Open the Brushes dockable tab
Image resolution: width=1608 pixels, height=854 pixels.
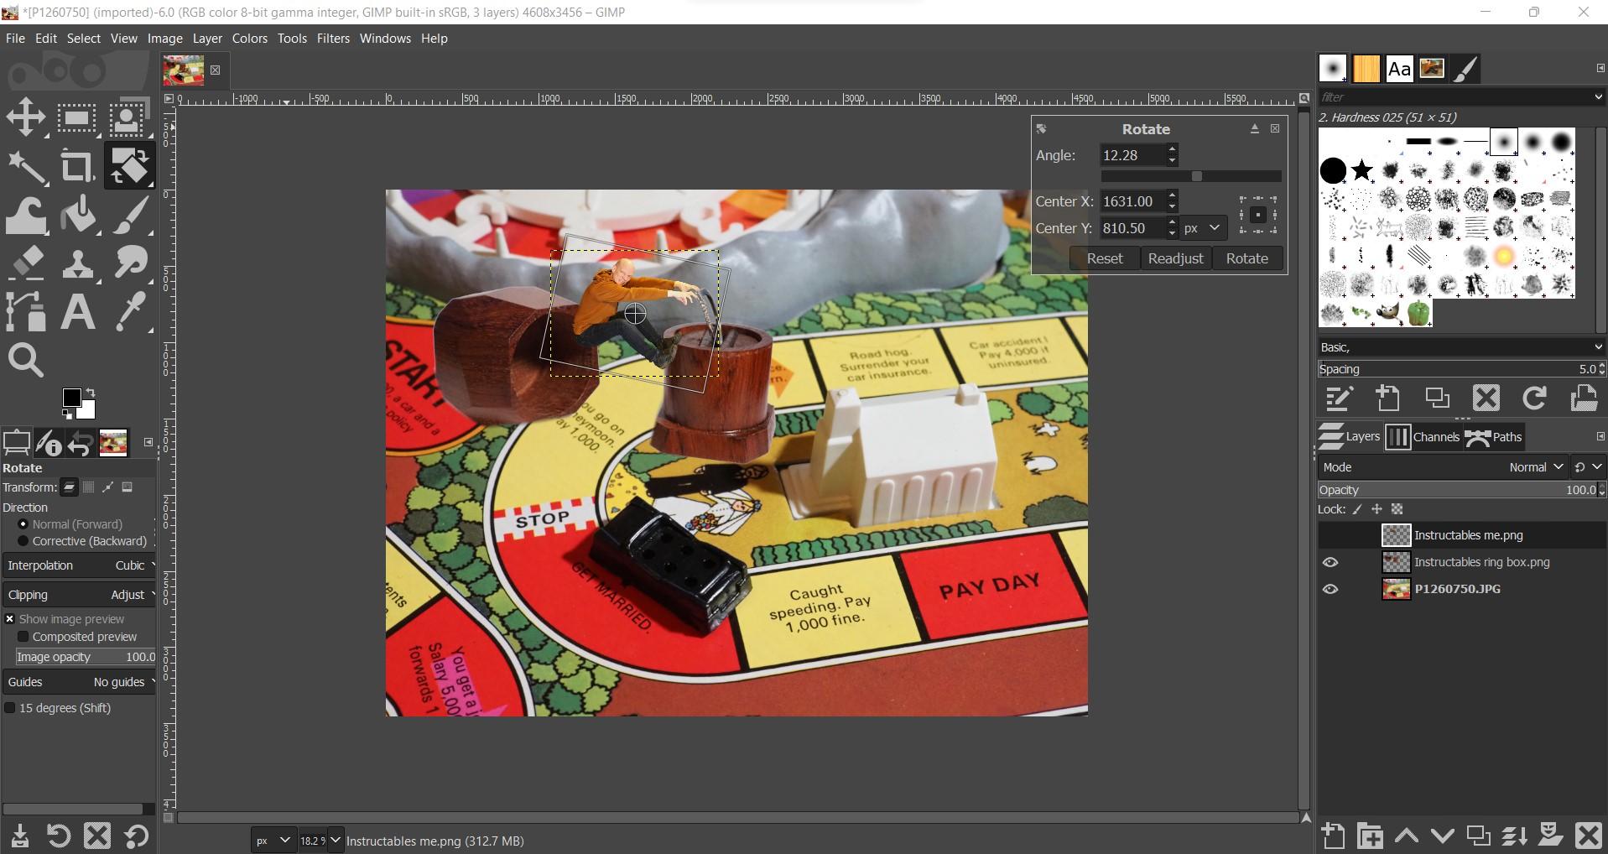[x=1332, y=69]
